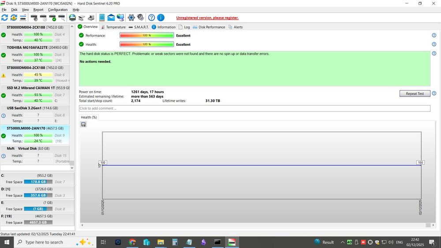Click help icon next to status description box

(434, 53)
